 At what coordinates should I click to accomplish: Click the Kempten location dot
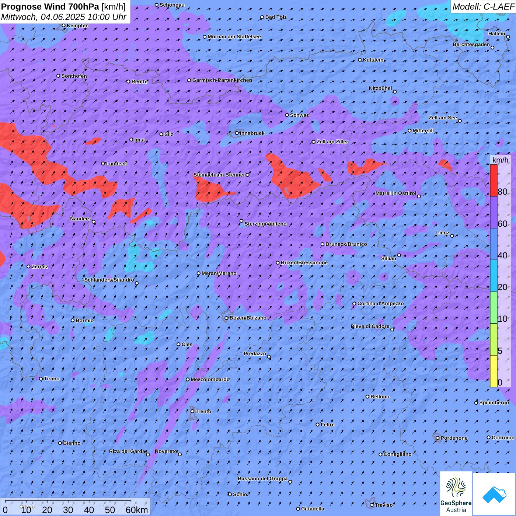(64, 25)
